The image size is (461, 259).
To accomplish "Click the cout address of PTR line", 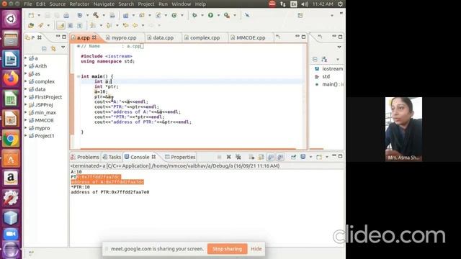I will click(143, 122).
